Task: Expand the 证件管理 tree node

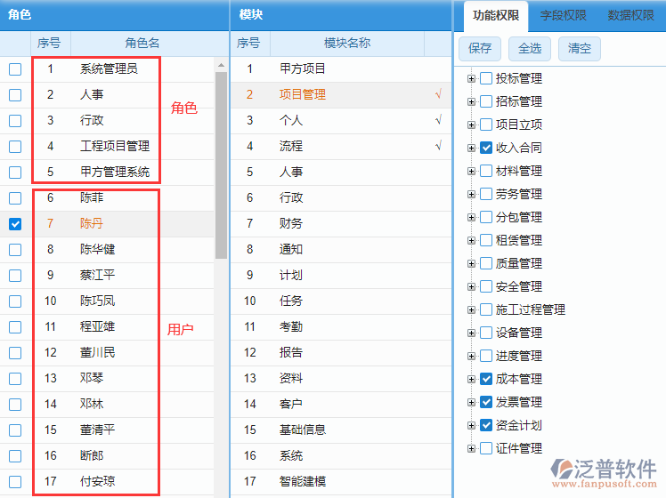Action: coord(471,448)
